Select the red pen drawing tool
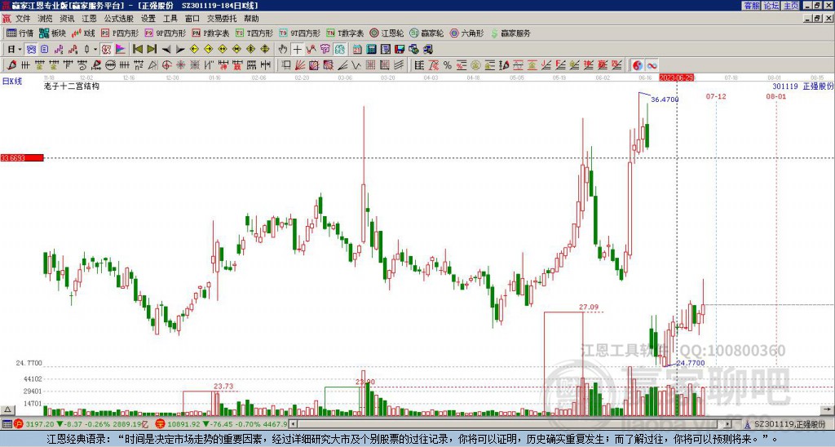Image resolution: width=835 pixels, height=447 pixels. coord(11,65)
